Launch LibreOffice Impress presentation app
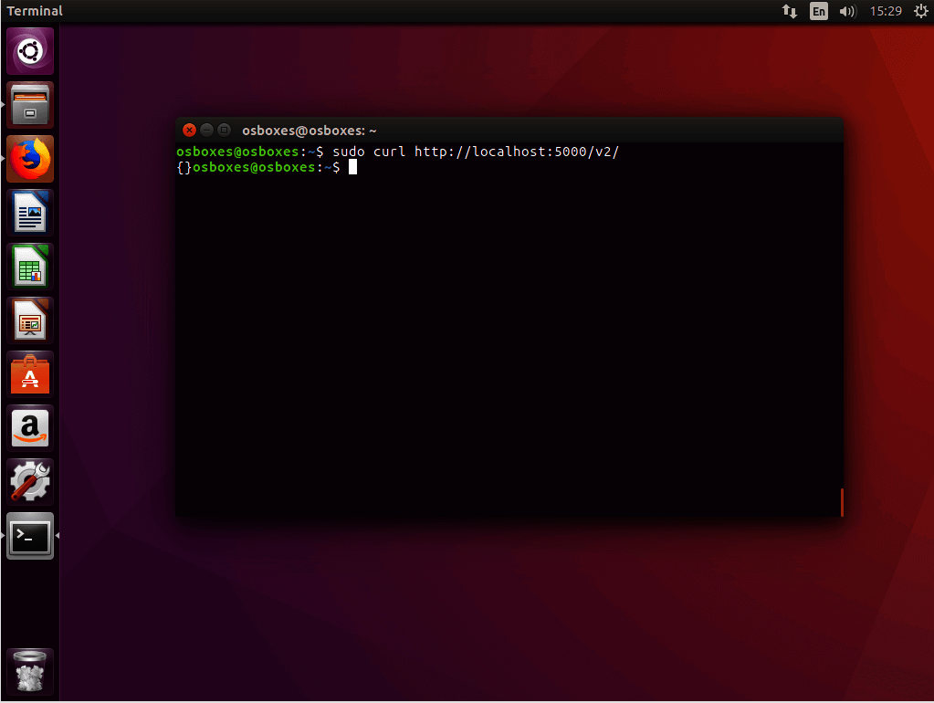The width and height of the screenshot is (934, 703). 30,320
